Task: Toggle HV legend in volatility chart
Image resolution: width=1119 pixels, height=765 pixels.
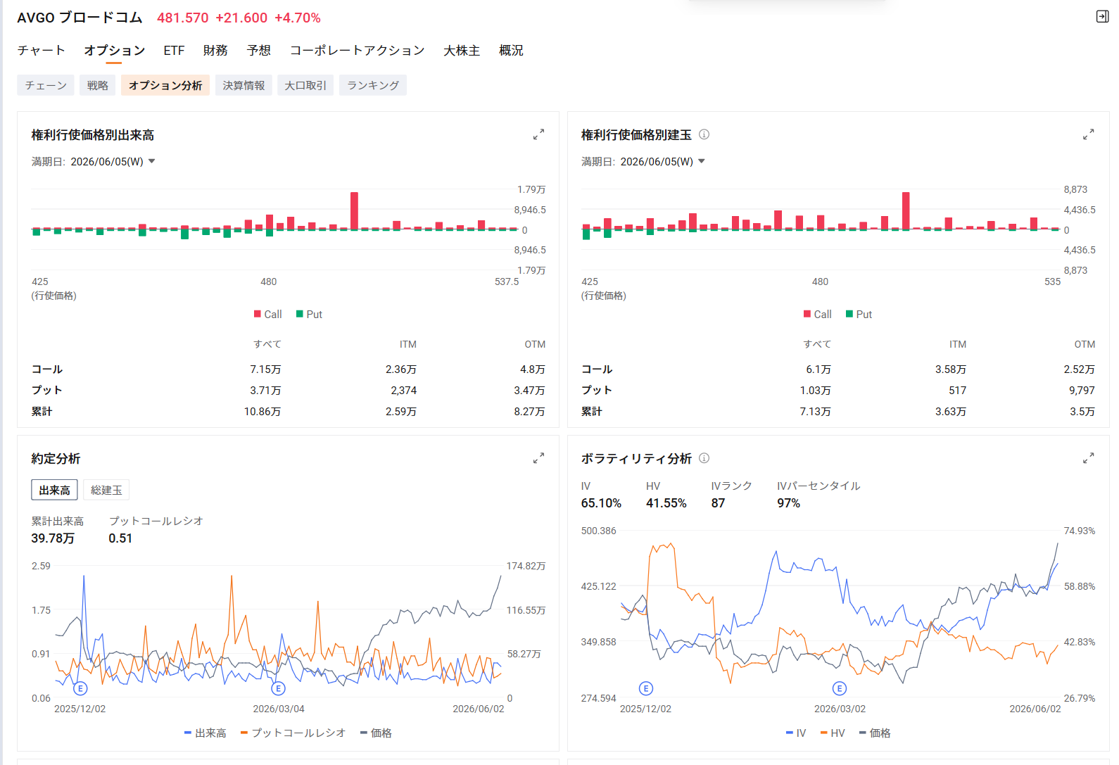Action: tap(833, 733)
